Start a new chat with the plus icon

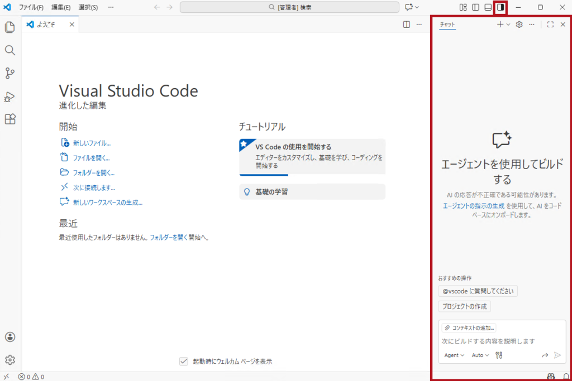coord(499,25)
